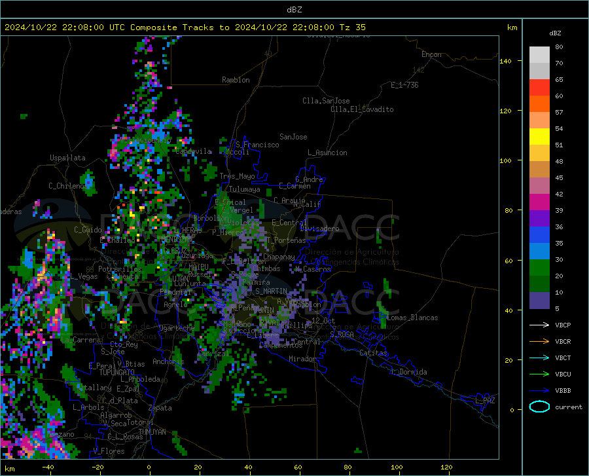Click the 'C_Guido' map label
The image size is (589, 476).
(x=88, y=230)
